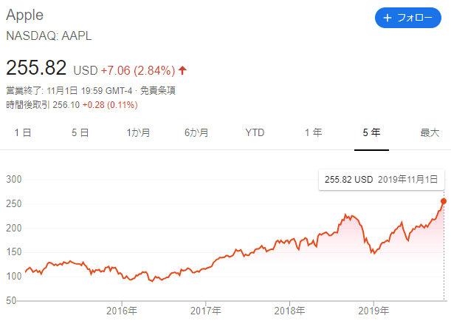Switch to the 1日 range tab
The image size is (451, 321).
coord(22,133)
